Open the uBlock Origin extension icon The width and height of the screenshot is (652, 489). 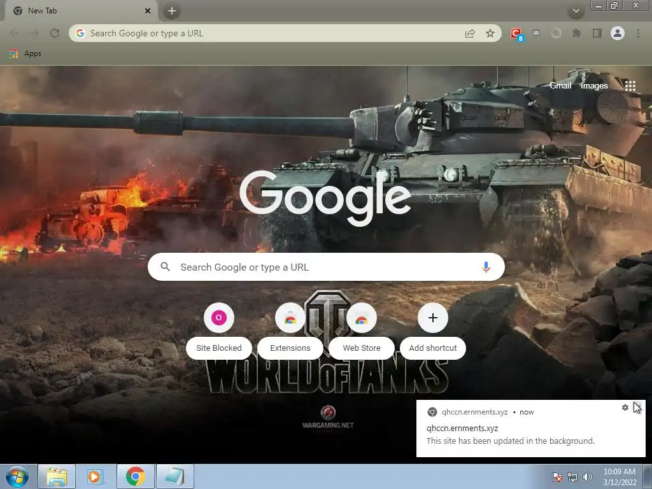pyautogui.click(x=536, y=33)
